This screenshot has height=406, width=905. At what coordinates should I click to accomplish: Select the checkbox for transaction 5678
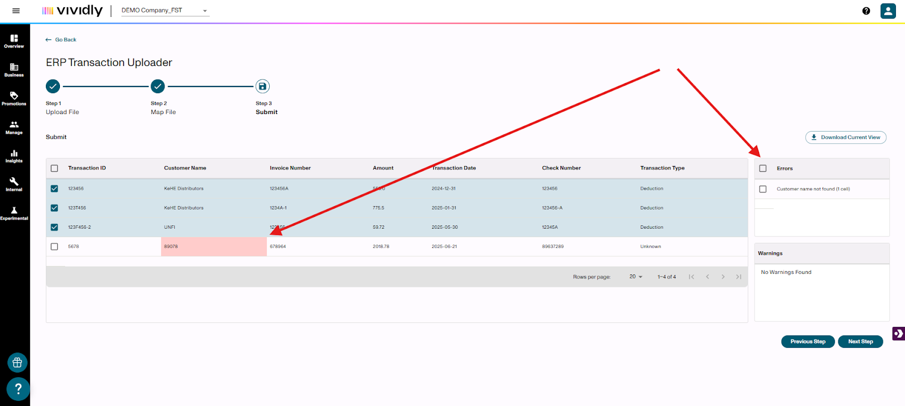click(x=54, y=247)
